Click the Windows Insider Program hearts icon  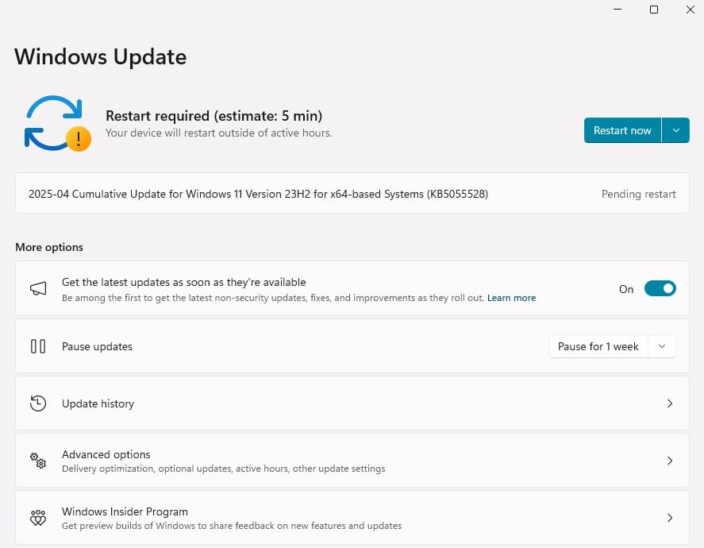38,518
